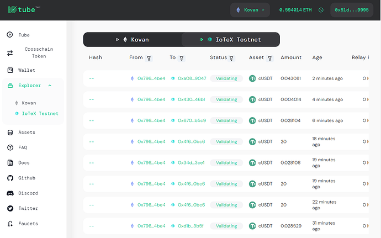Open Discord link in sidebar
Image resolution: width=381 pixels, height=238 pixels.
pos(28,193)
